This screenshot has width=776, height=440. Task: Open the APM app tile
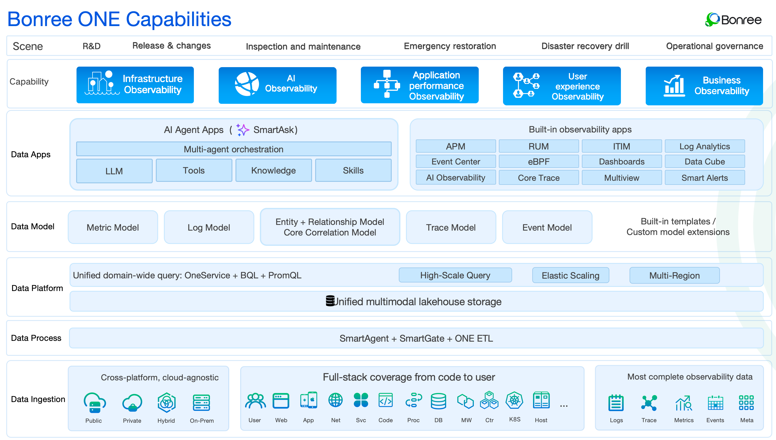coord(456,146)
